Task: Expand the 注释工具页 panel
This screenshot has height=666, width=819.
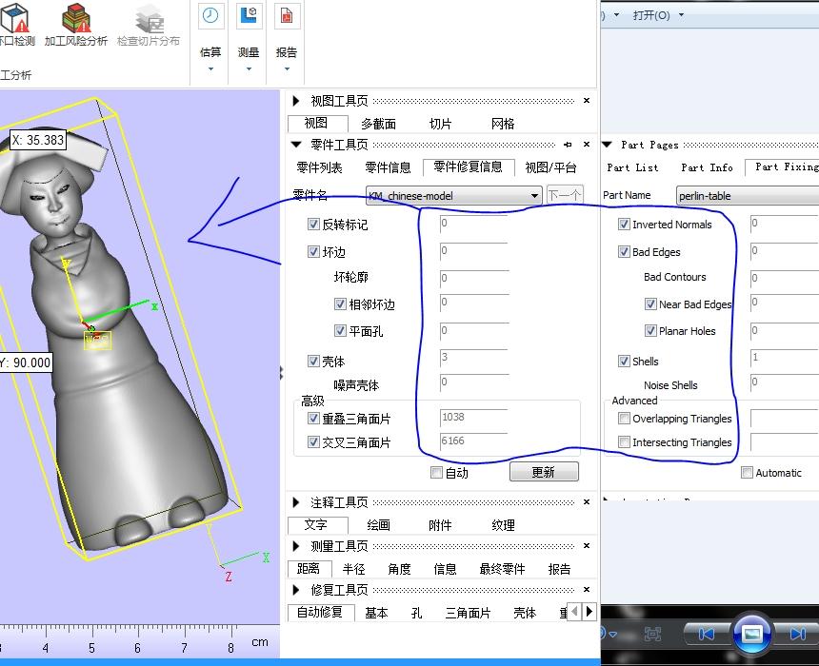Action: [295, 502]
